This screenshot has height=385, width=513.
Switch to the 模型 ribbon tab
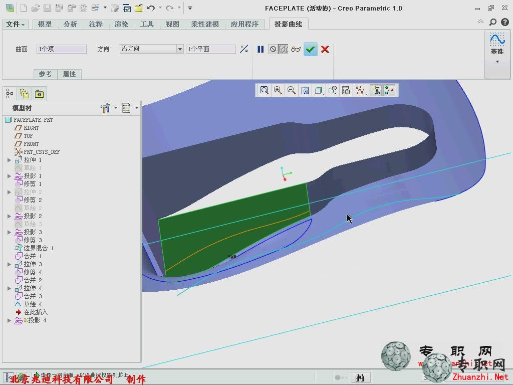(45, 24)
